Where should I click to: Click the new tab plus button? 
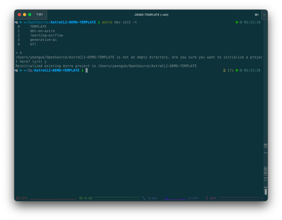pyautogui.click(x=264, y=15)
